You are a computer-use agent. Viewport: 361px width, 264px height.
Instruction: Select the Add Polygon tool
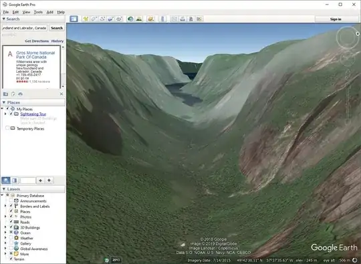point(94,19)
